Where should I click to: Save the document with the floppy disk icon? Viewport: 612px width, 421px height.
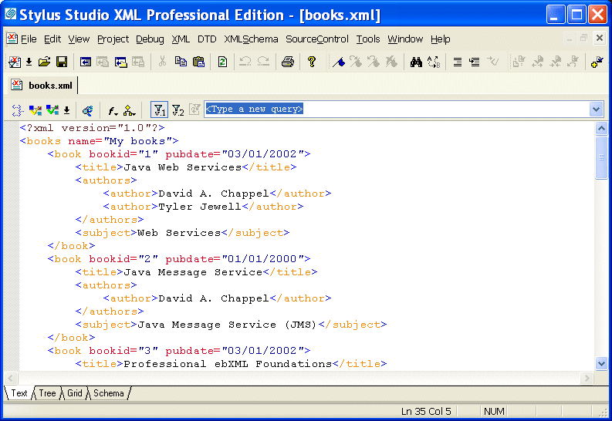[61, 62]
